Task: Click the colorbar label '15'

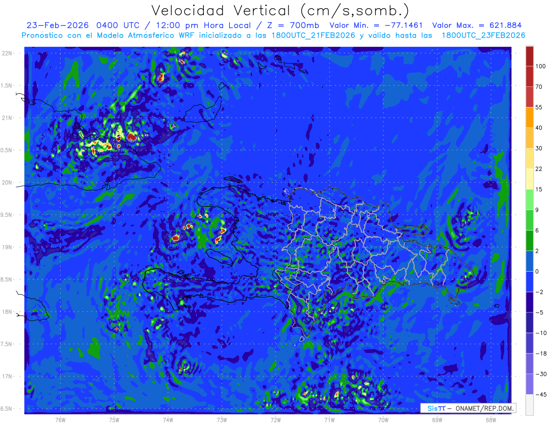Action: click(x=539, y=189)
